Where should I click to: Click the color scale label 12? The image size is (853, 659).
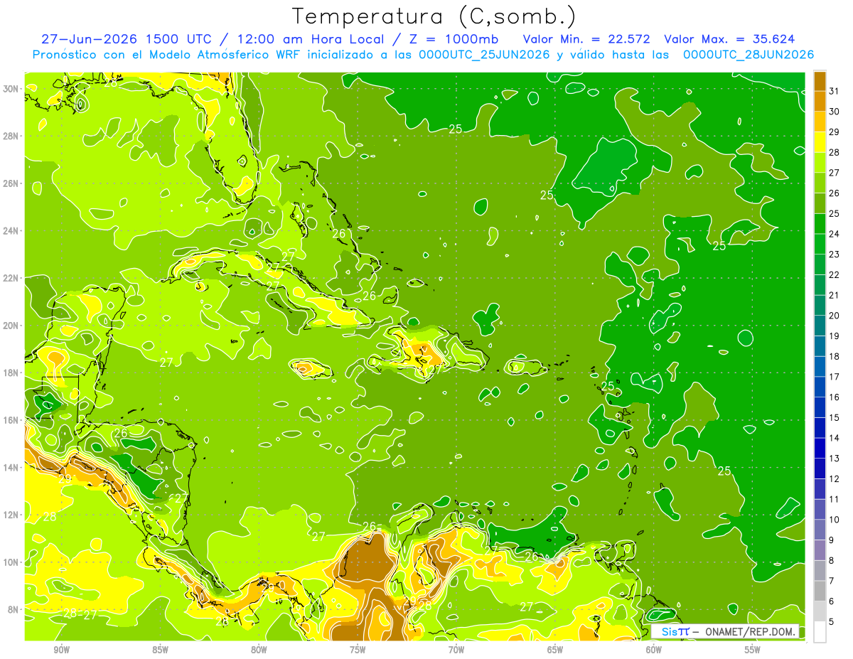pyautogui.click(x=835, y=479)
